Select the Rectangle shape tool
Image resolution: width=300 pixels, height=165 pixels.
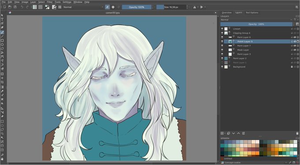pos(2,41)
